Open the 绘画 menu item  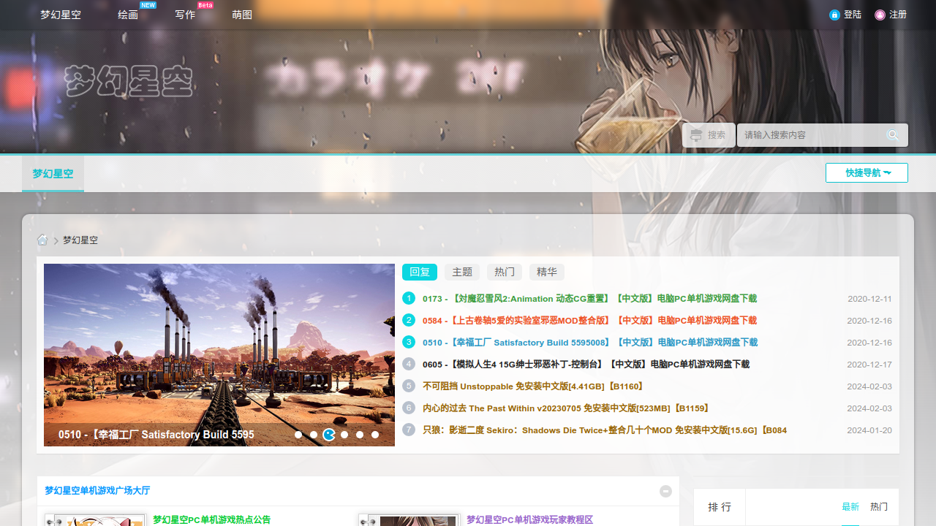128,15
